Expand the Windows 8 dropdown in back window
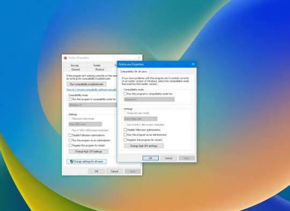Screen dimensions: 290x211 pyautogui.click(x=93, y=105)
